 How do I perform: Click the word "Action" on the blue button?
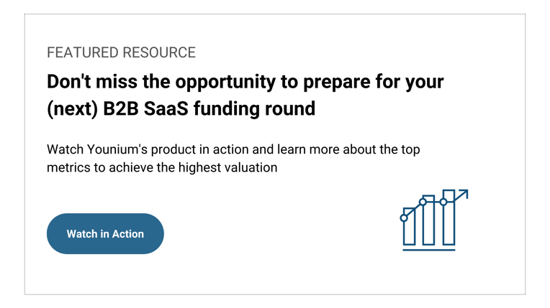pos(128,233)
